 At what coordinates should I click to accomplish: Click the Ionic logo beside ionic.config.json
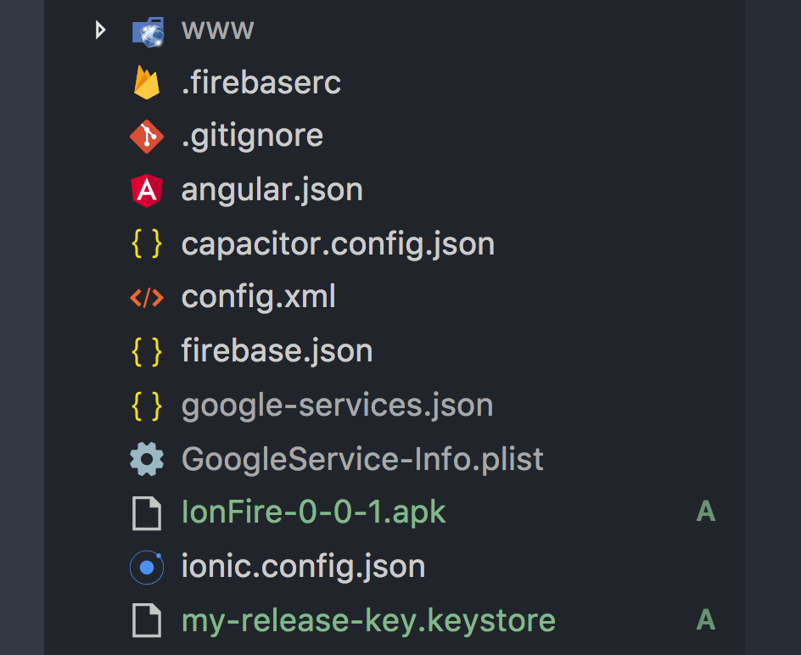[x=146, y=566]
